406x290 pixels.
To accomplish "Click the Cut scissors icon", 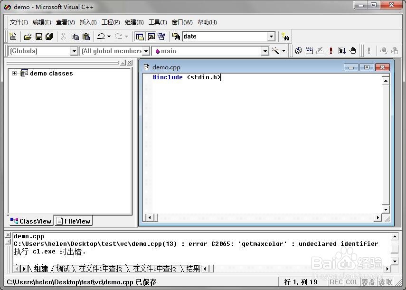I will coord(64,37).
